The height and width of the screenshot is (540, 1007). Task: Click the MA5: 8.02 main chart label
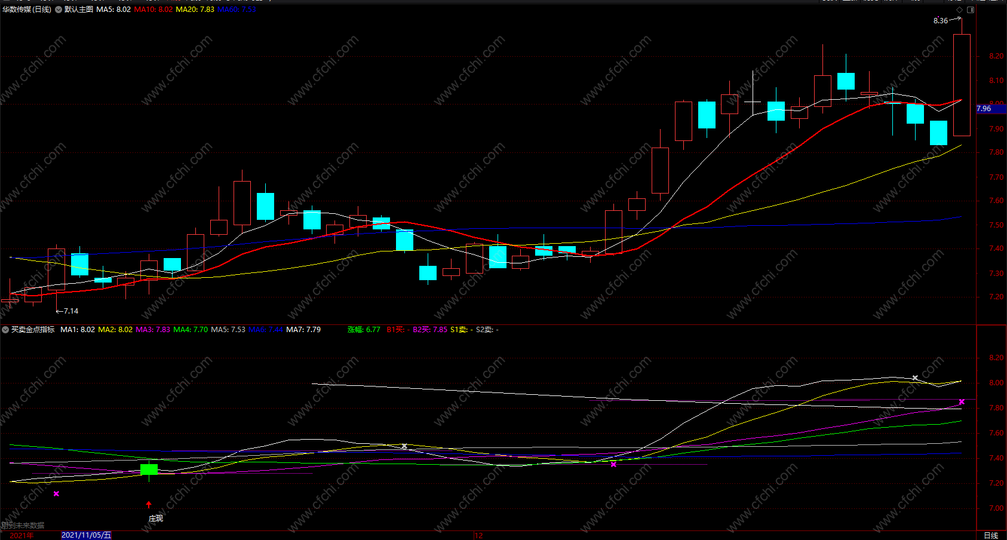[x=113, y=10]
